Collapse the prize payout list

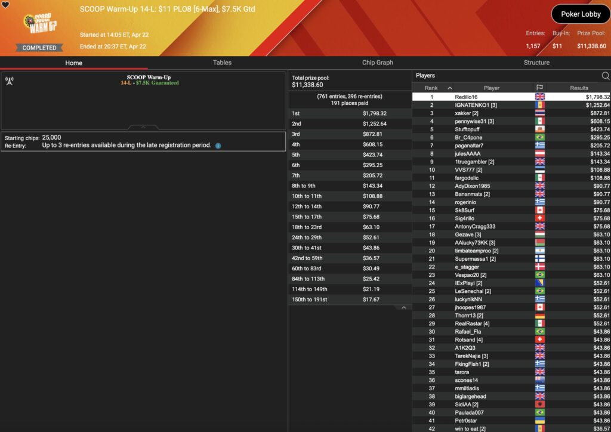(404, 308)
